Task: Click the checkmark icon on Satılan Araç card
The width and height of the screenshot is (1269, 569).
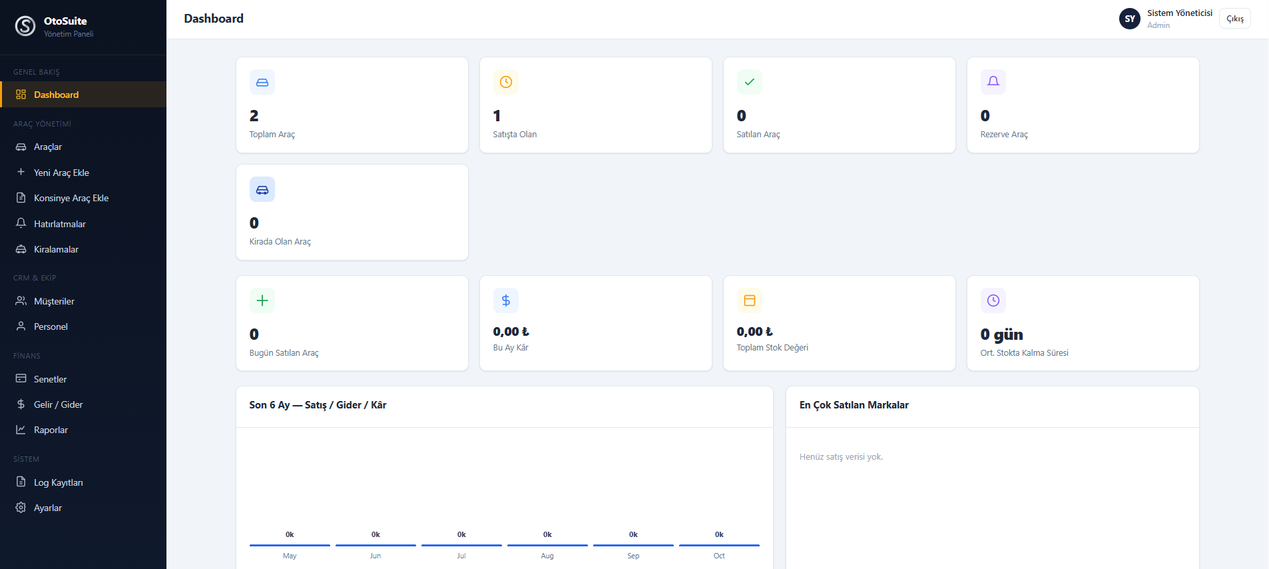Action: pos(750,82)
